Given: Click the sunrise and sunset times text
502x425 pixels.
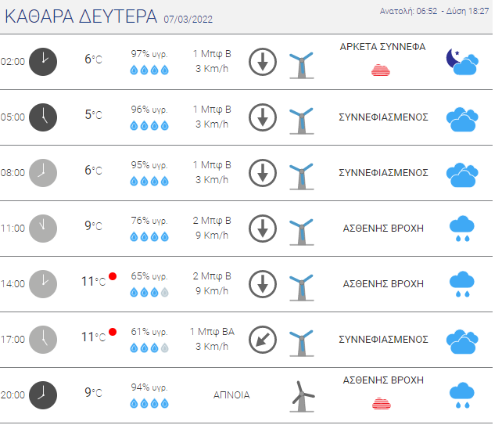Looking at the screenshot, I should tap(435, 11).
